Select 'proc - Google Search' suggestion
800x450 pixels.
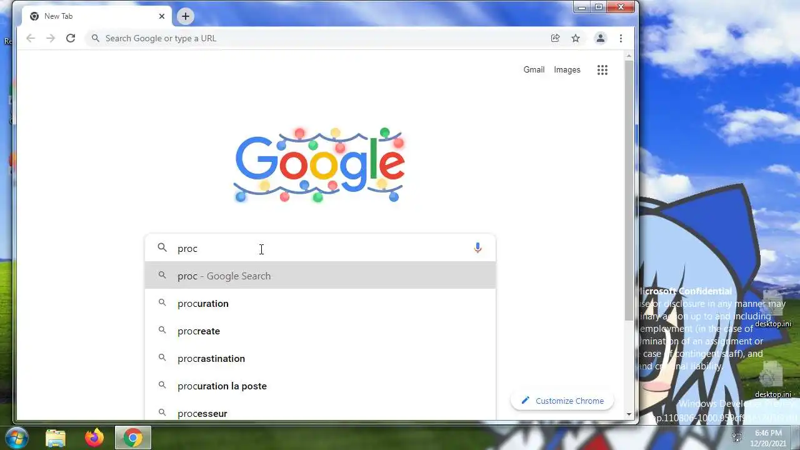(x=320, y=276)
